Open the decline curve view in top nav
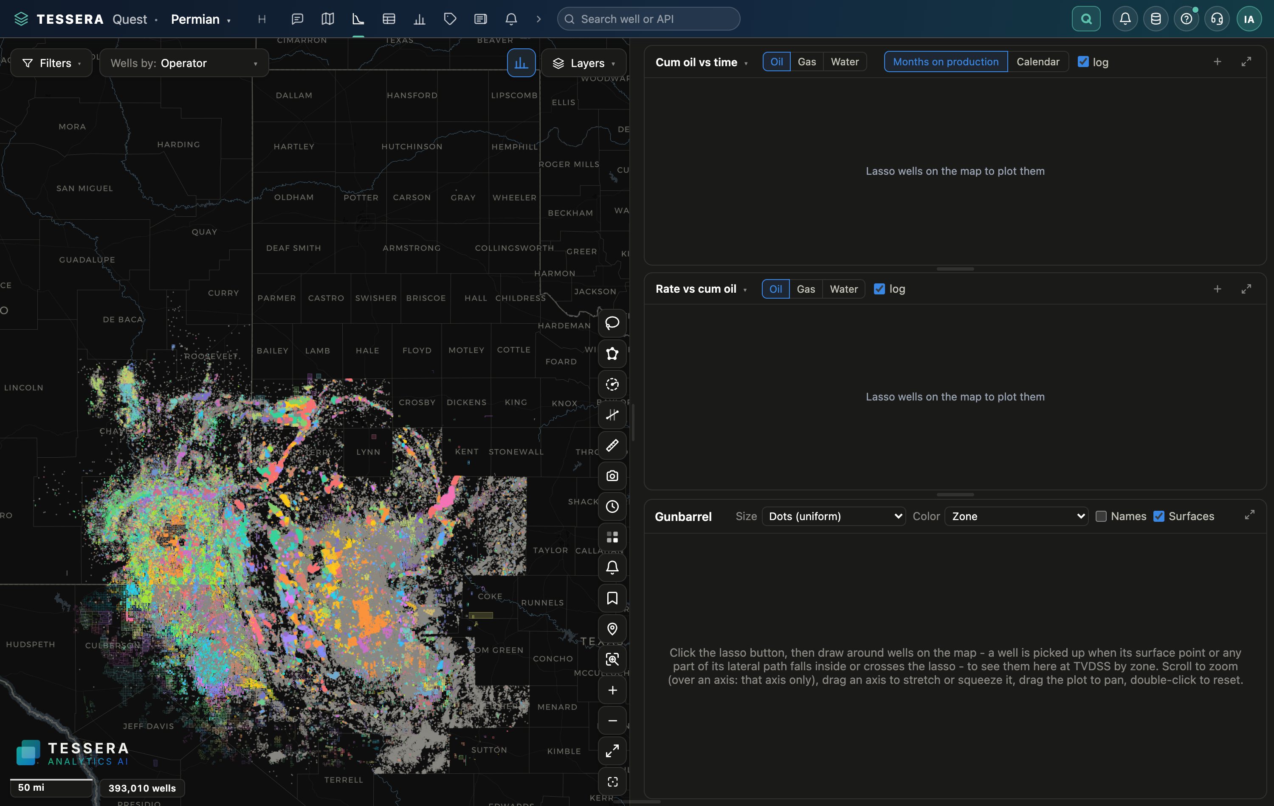Screen dimensions: 1274x806 (x=358, y=19)
